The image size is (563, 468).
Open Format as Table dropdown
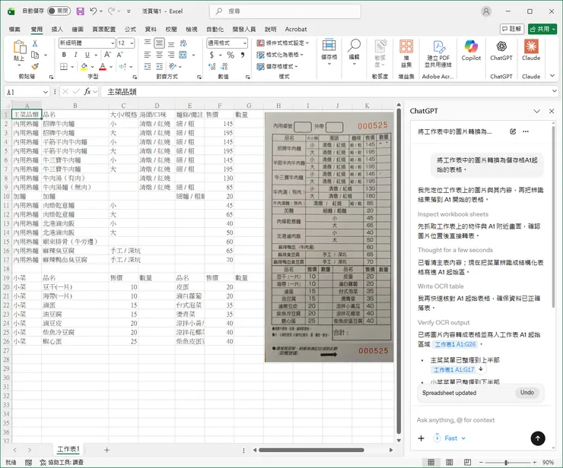point(280,55)
